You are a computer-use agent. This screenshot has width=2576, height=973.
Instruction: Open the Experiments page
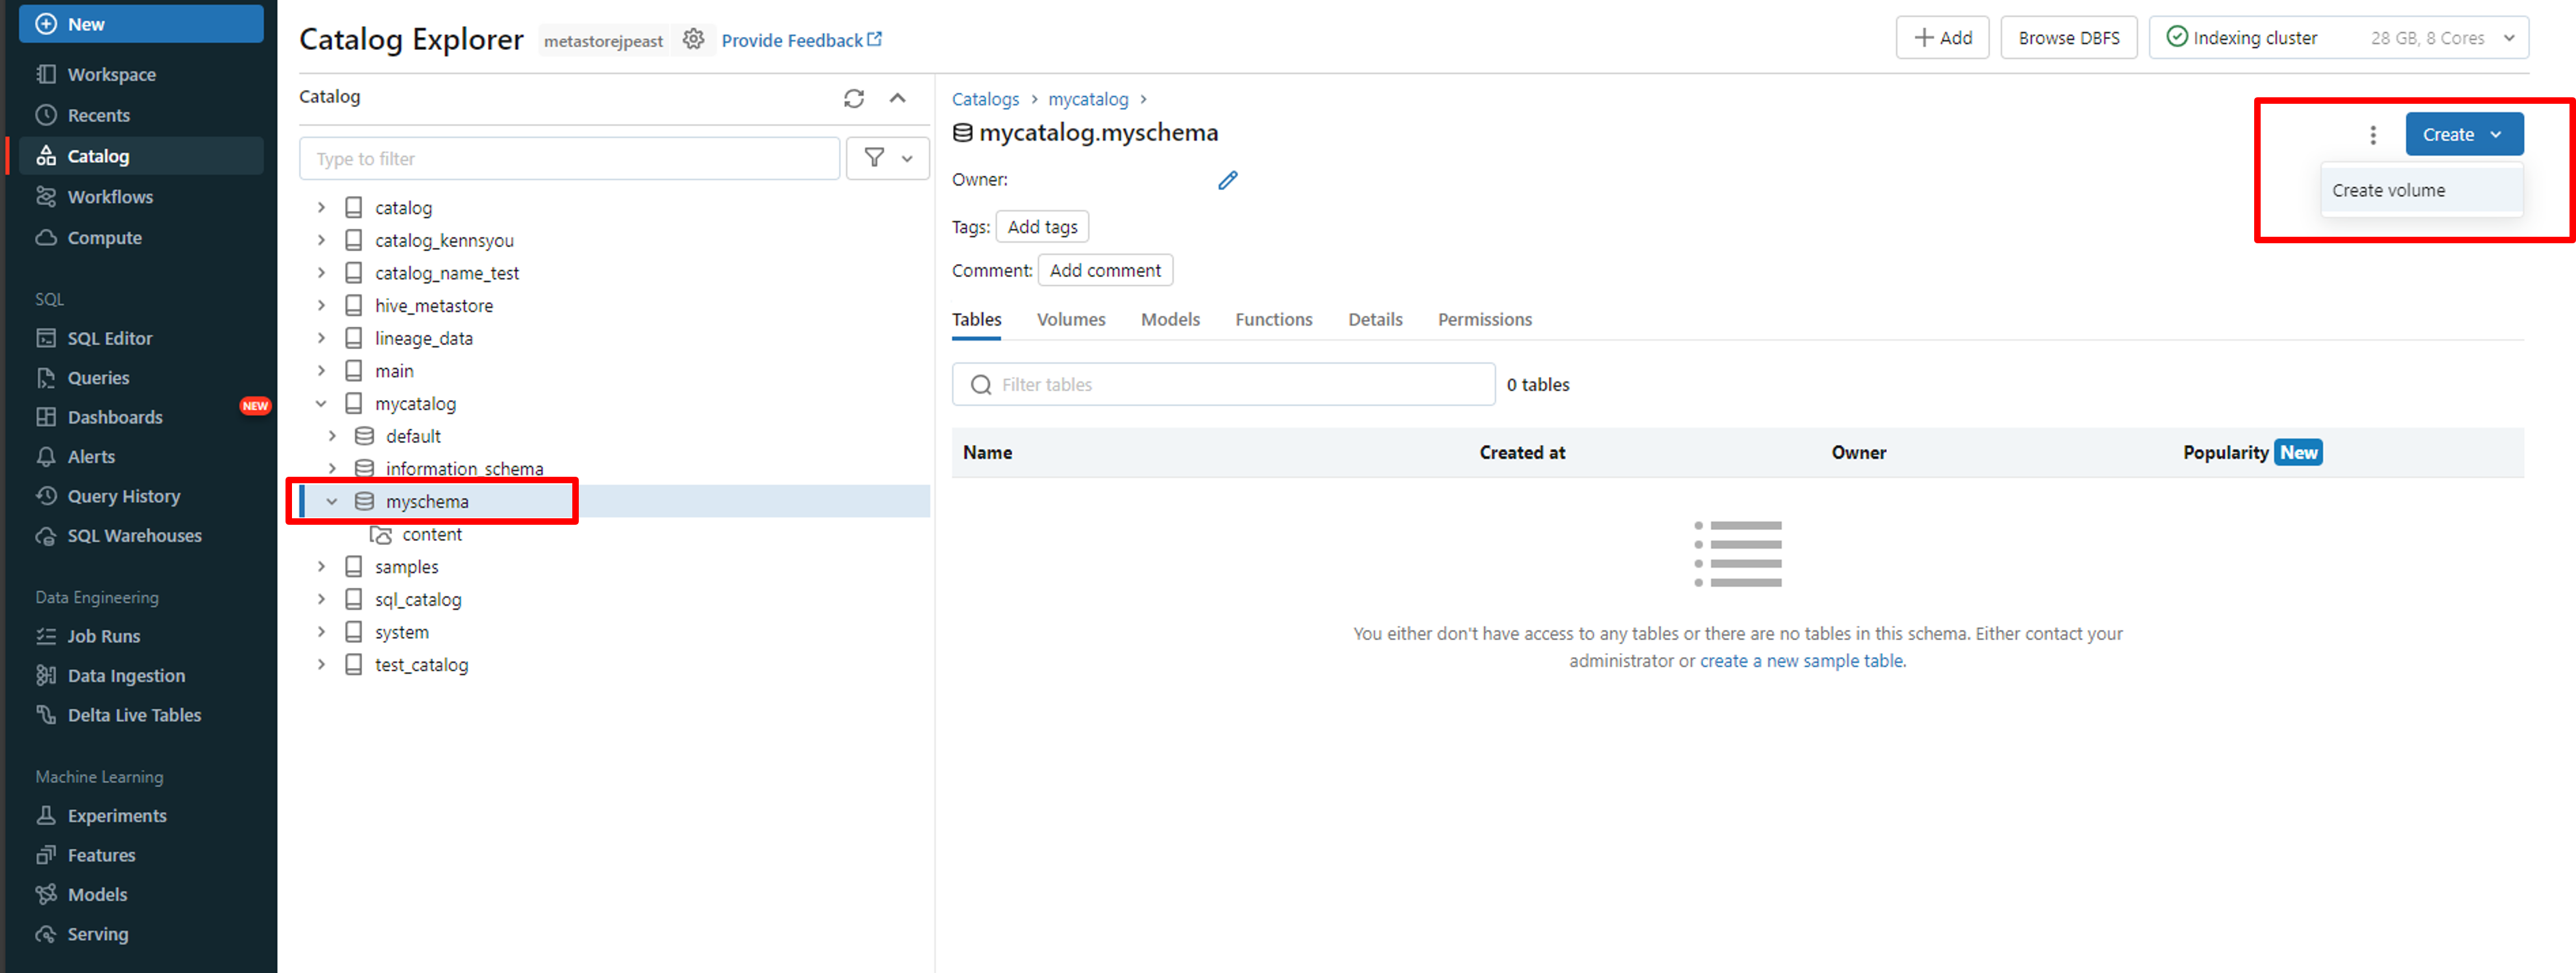coord(116,815)
